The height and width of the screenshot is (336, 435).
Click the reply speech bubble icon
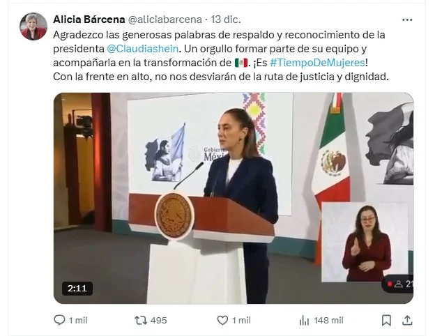coord(59,320)
